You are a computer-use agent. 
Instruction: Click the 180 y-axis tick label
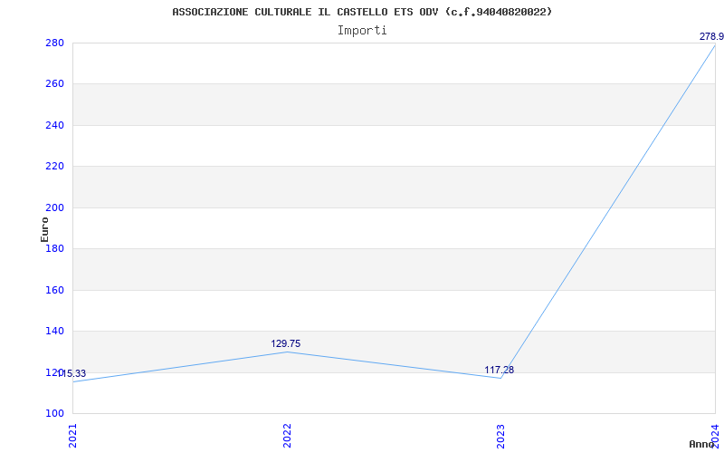(x=54, y=248)
